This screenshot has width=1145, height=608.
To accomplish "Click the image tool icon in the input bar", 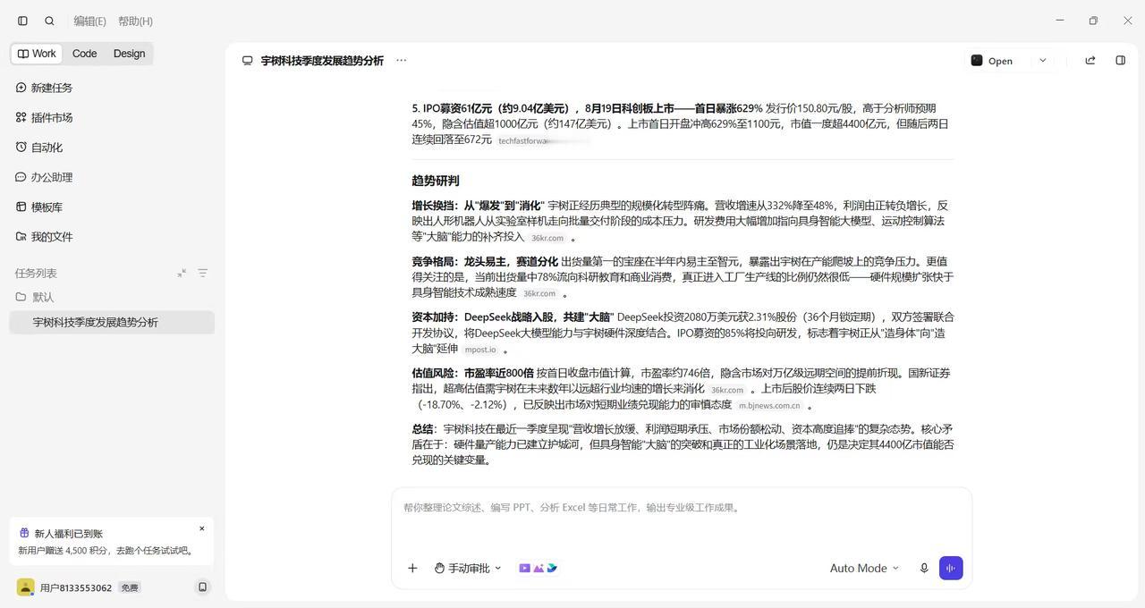I will coord(539,568).
